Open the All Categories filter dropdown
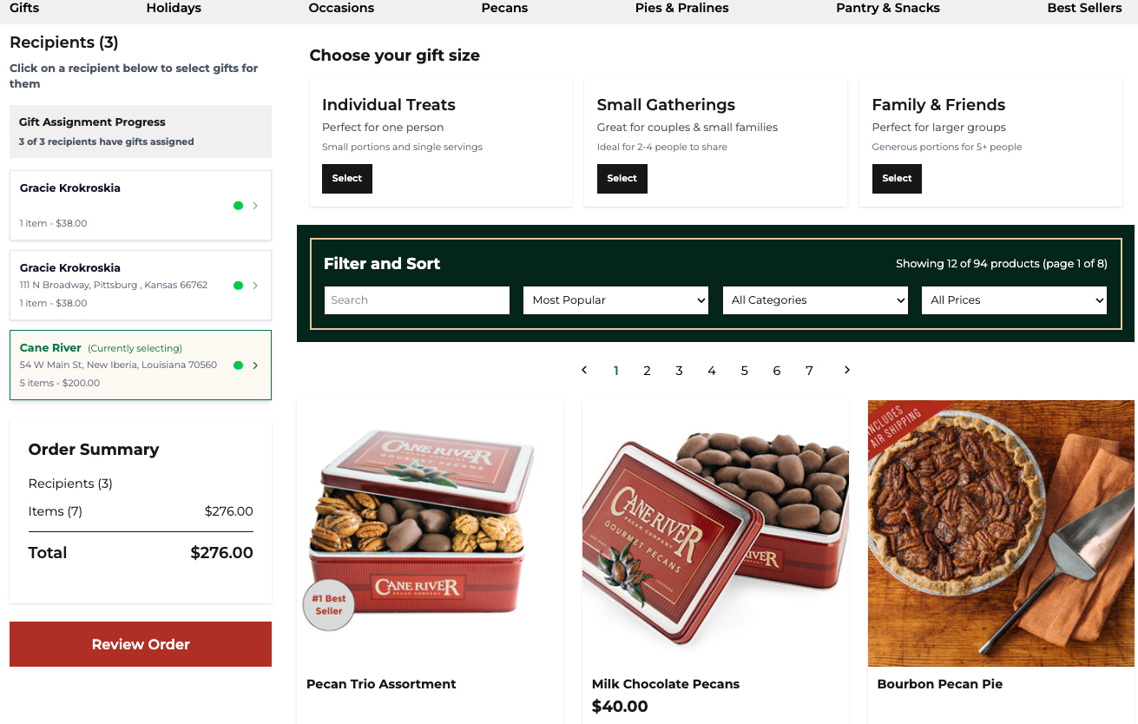 coord(815,300)
